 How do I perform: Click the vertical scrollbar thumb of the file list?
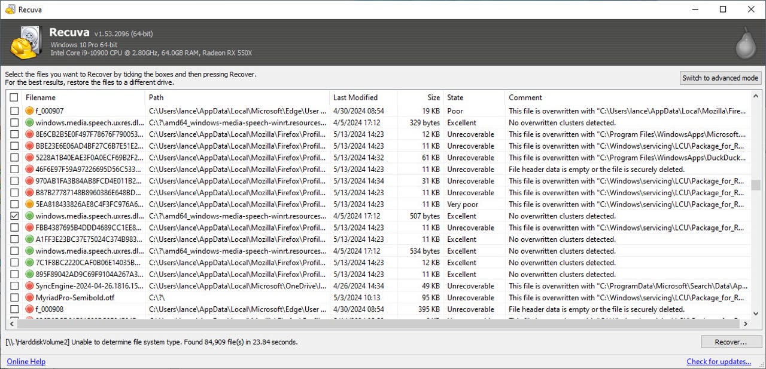[x=756, y=185]
